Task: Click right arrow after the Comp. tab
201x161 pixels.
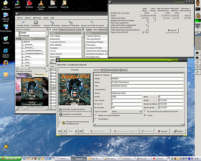Action: (84, 30)
